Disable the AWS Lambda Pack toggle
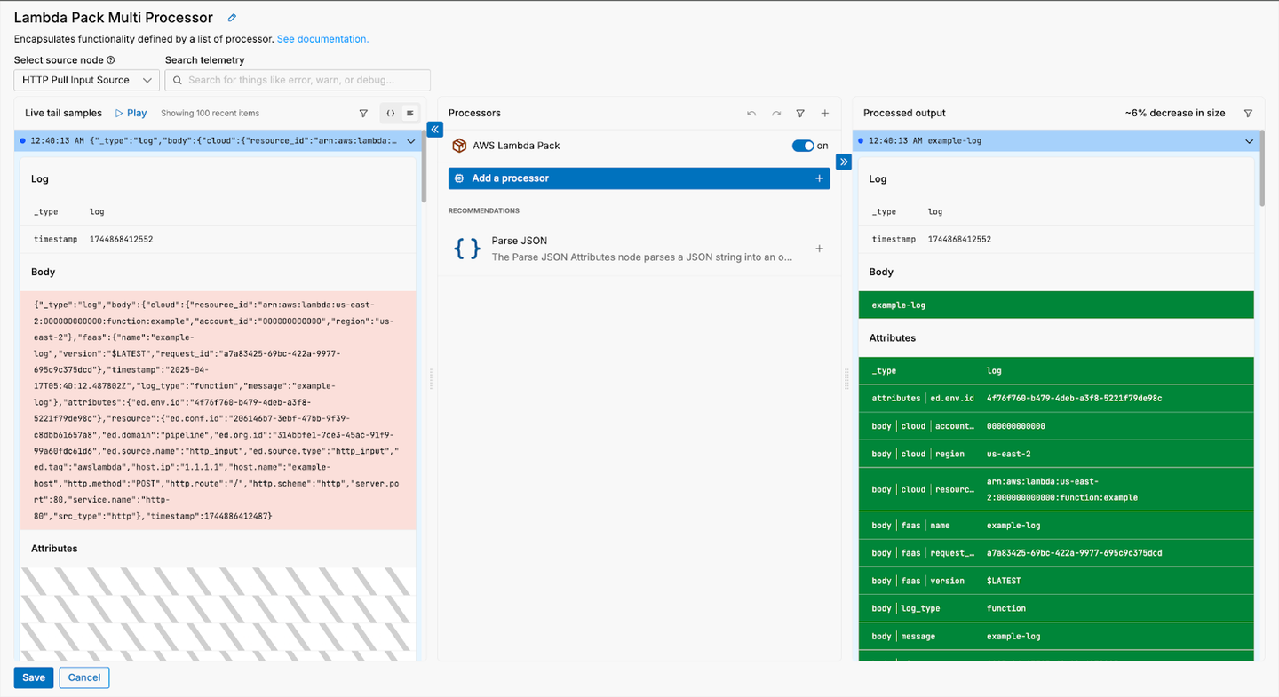Screen dimensions: 1279x697 pos(802,146)
